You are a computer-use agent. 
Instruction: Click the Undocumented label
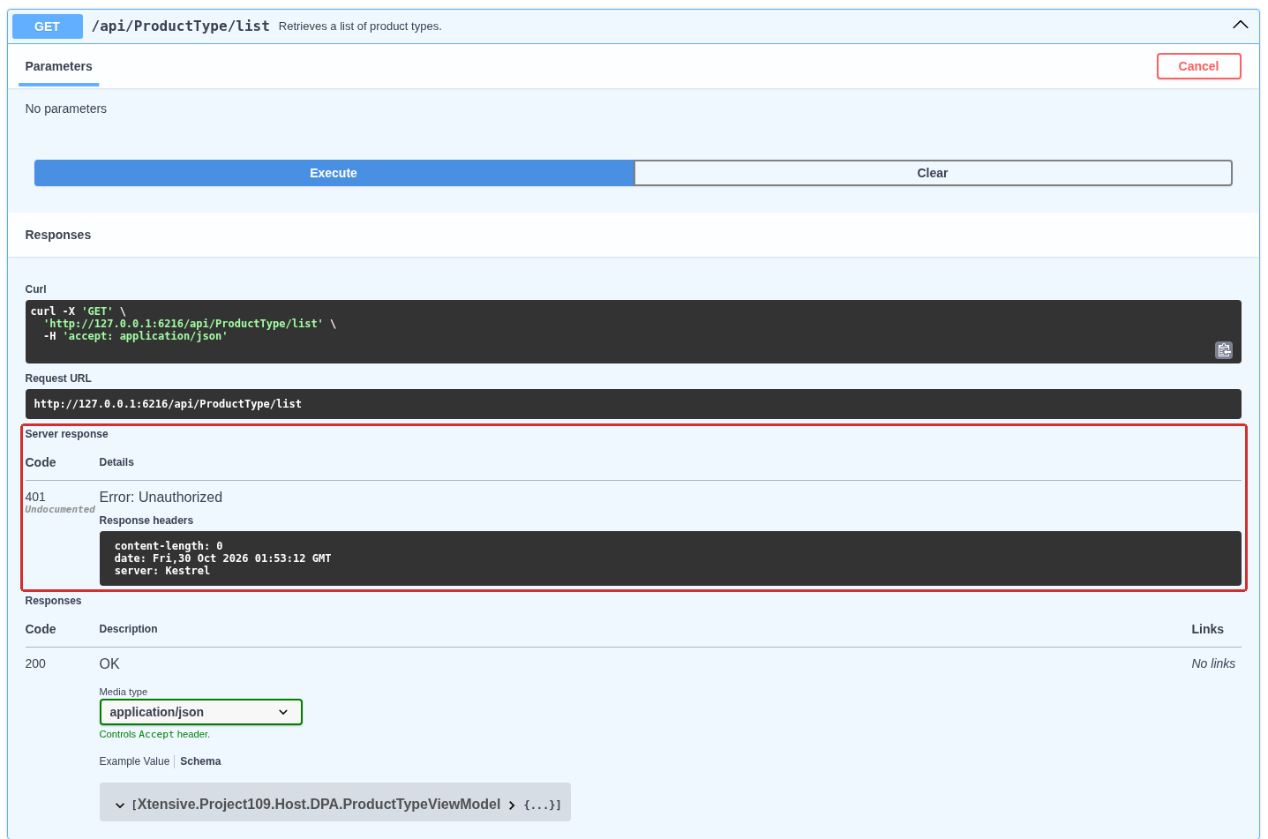click(x=60, y=510)
